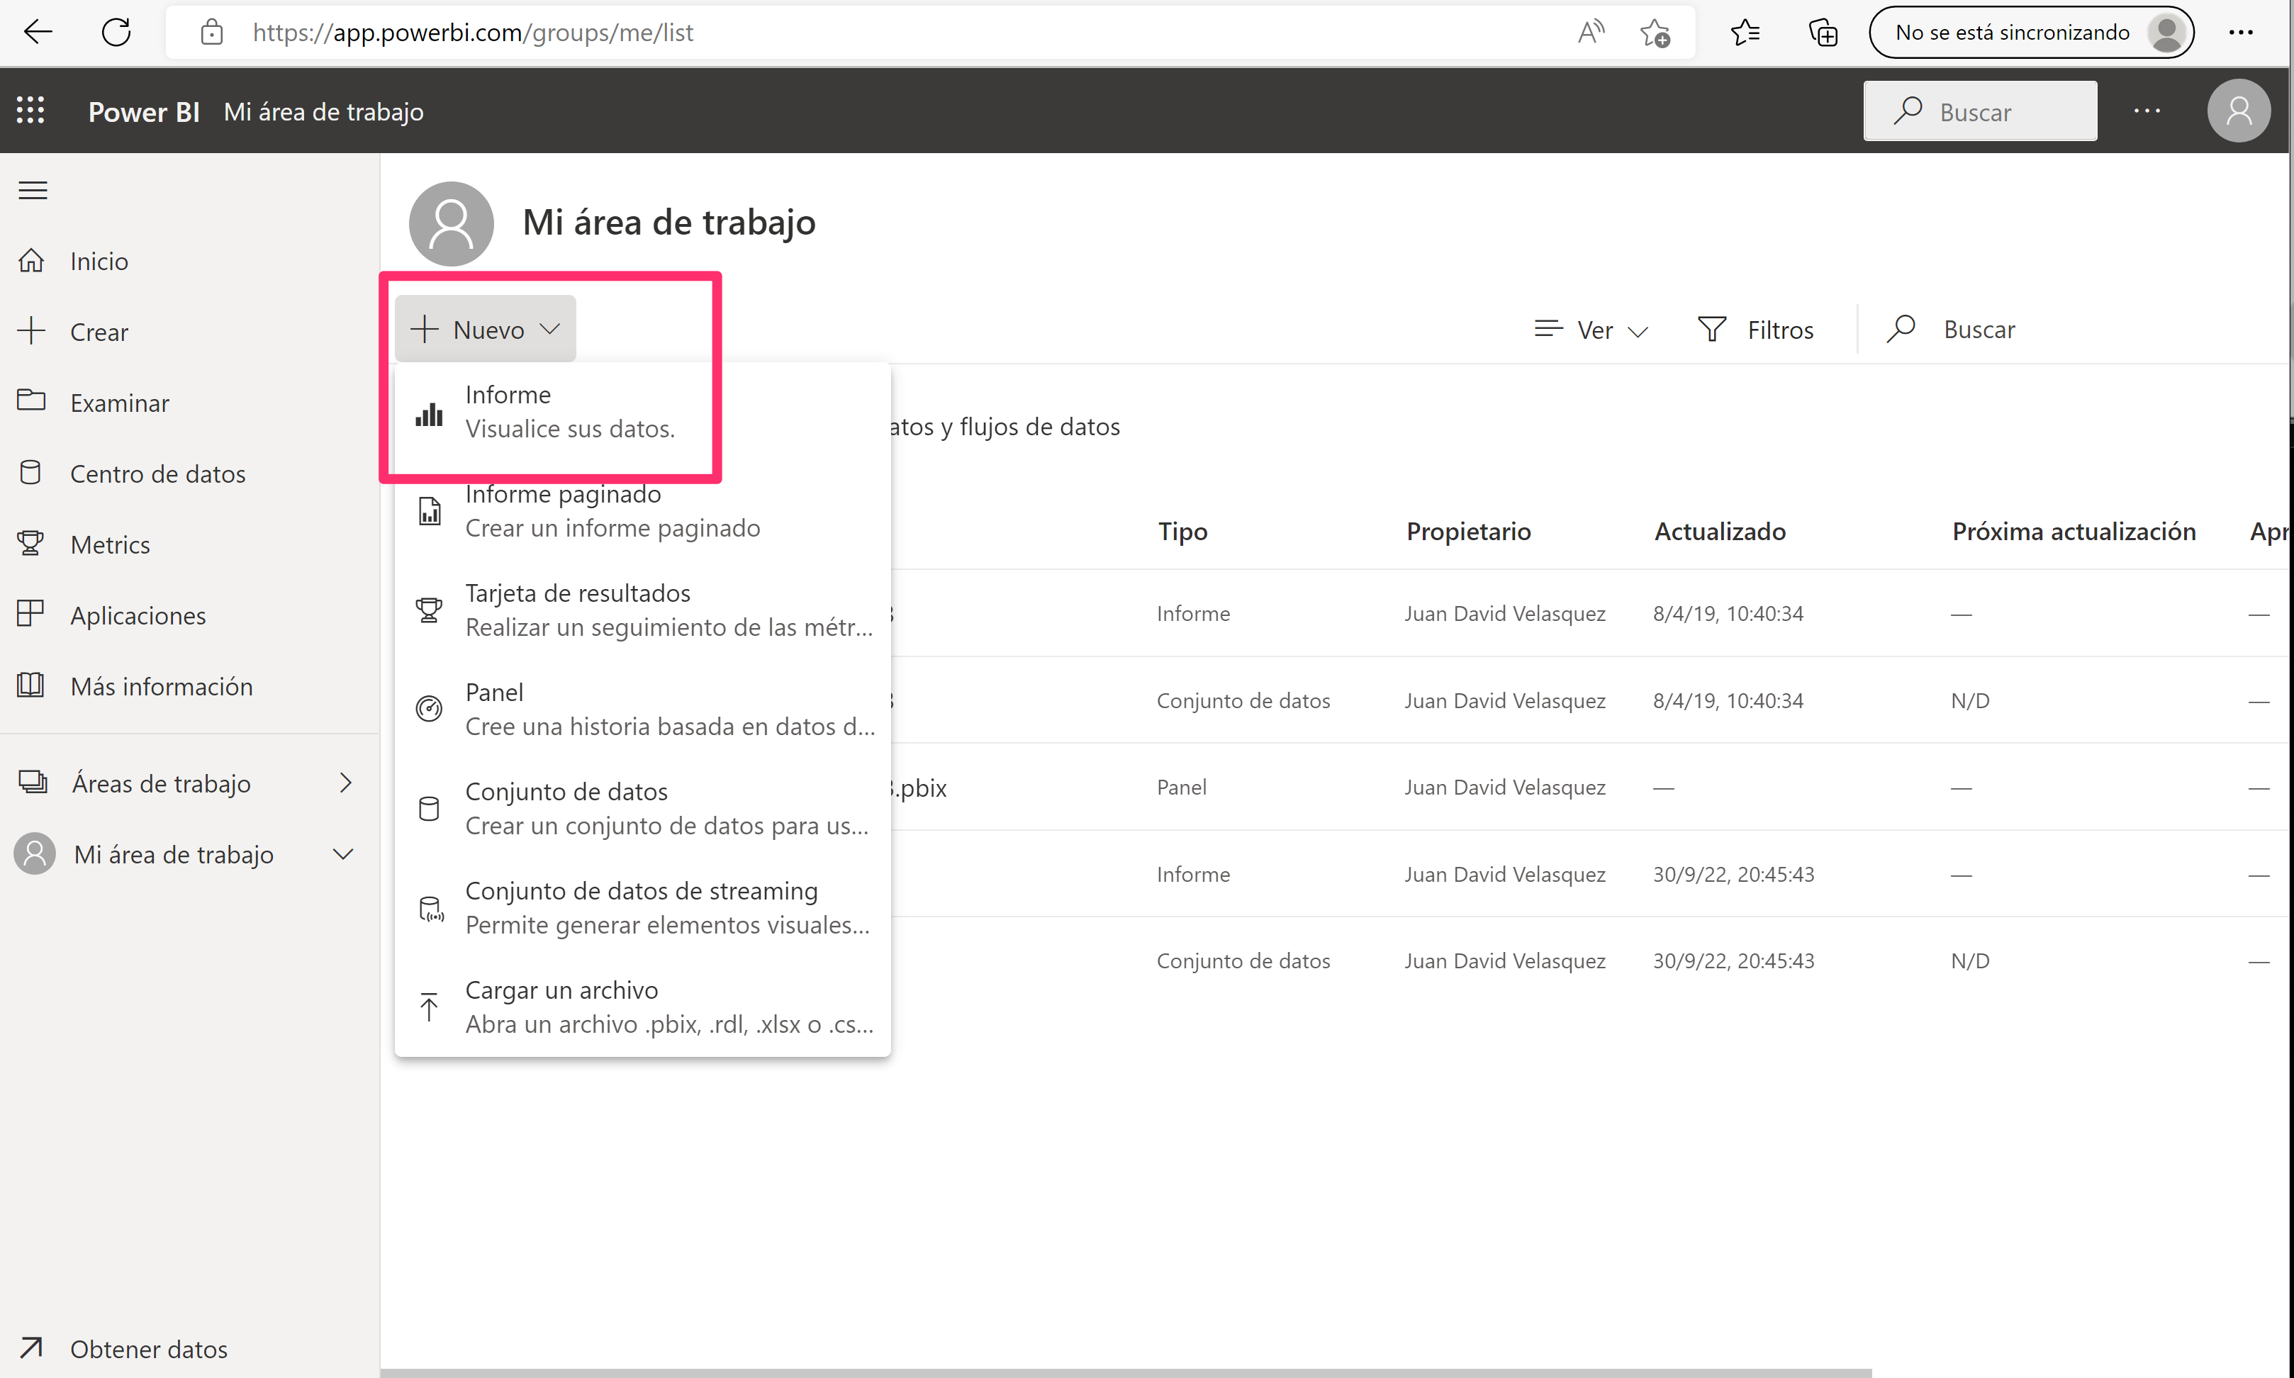The width and height of the screenshot is (2294, 1378).
Task: Open Power BI header more options ellipsis
Action: [2147, 111]
